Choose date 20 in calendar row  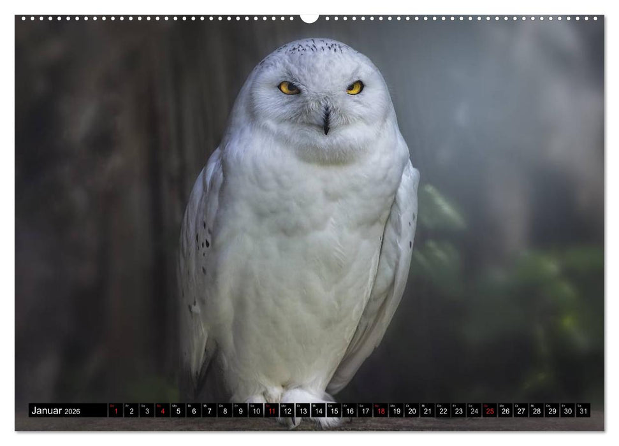pyautogui.click(x=412, y=411)
